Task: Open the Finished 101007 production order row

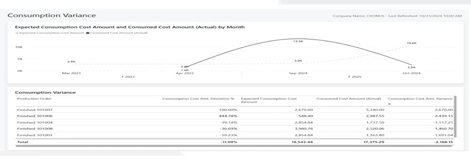Action: (x=35, y=110)
